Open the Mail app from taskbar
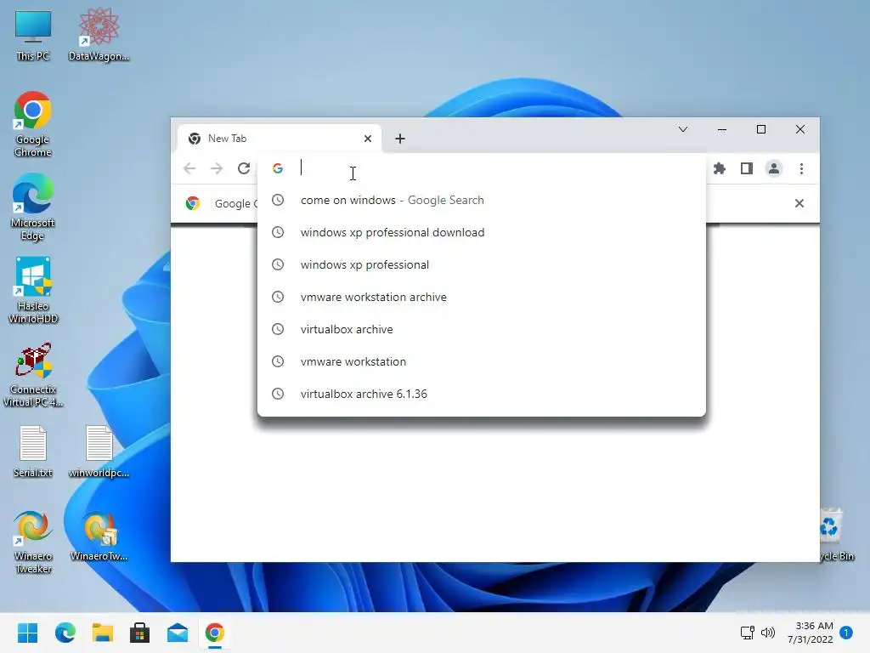The image size is (870, 653). click(x=178, y=633)
